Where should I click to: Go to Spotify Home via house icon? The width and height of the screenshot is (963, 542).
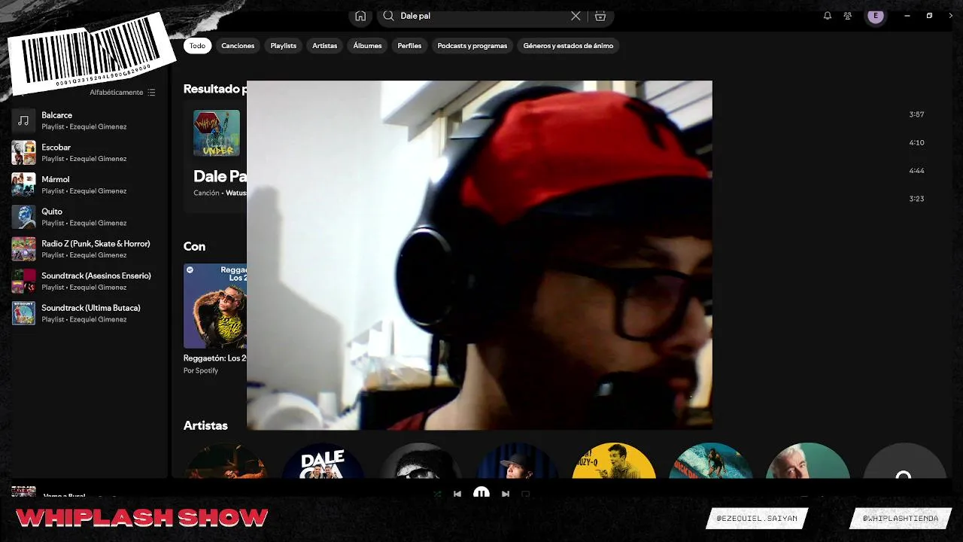pyautogui.click(x=360, y=16)
